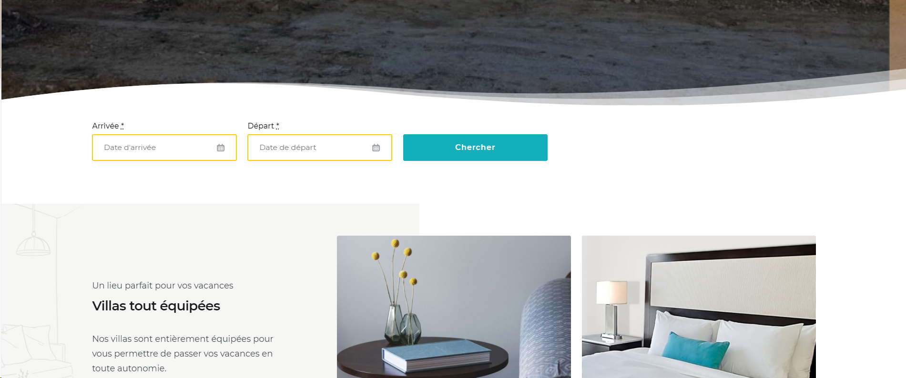Click the asterisk next to Départ
The height and width of the screenshot is (378, 906).
coord(278,125)
